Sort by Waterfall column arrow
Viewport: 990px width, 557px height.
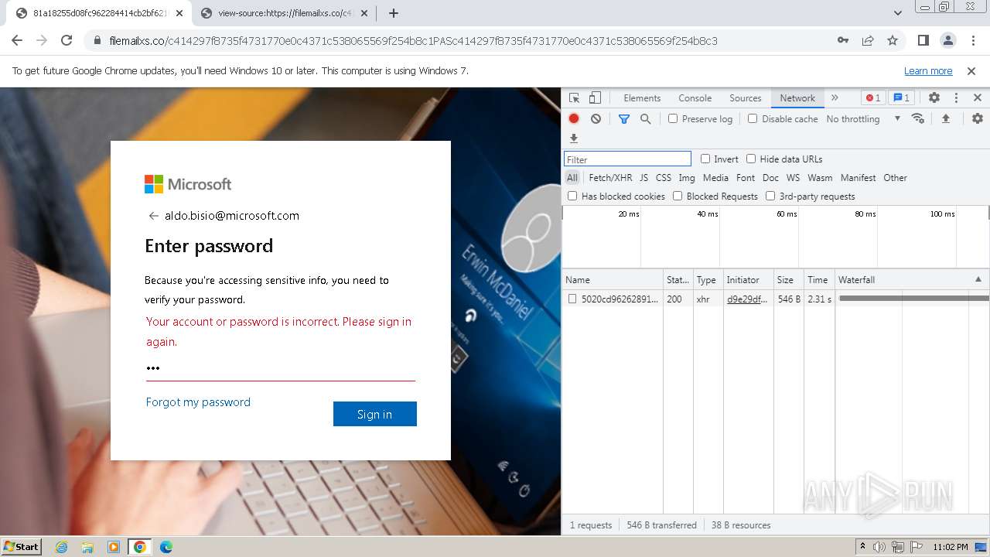coord(978,279)
